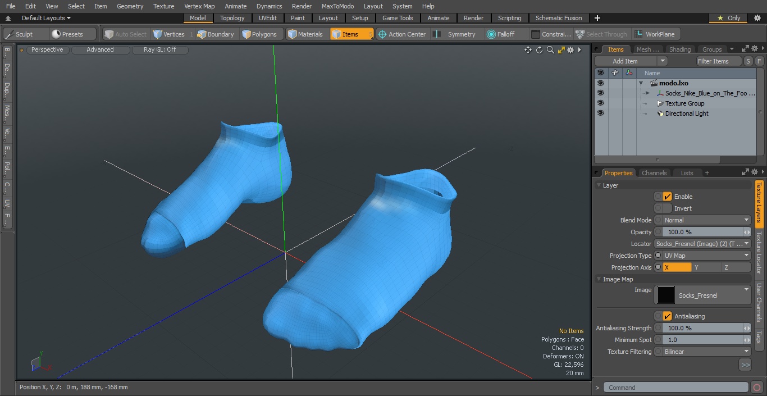Open the Texture Filtering dropdown

pos(707,352)
